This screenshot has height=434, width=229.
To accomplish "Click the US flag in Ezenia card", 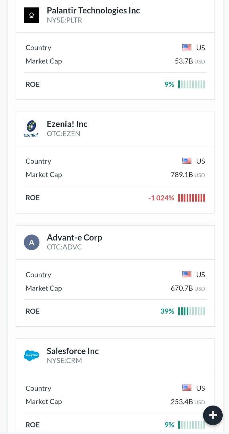I will click(x=187, y=161).
